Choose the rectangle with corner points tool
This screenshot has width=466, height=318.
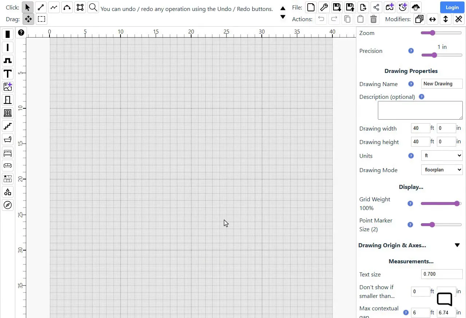click(x=80, y=7)
